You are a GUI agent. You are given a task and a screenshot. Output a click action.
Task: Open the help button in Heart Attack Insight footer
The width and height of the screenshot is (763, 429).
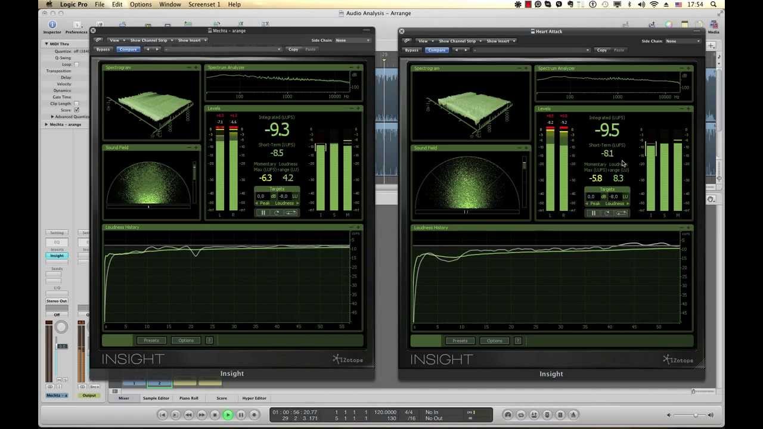click(x=517, y=341)
